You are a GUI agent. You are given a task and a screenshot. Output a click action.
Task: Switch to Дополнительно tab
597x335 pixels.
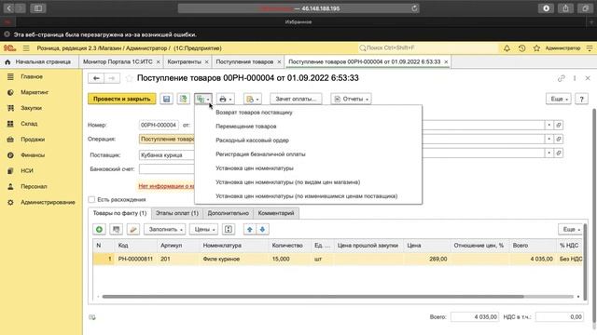(x=228, y=213)
